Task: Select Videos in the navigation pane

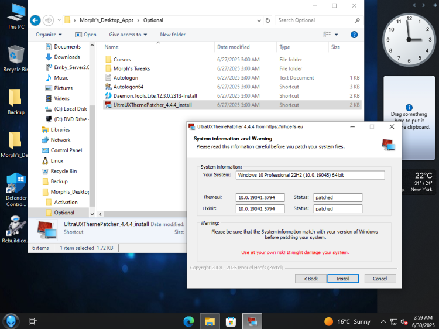Action: pyautogui.click(x=58, y=98)
